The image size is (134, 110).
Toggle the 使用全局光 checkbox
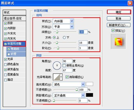64,65
